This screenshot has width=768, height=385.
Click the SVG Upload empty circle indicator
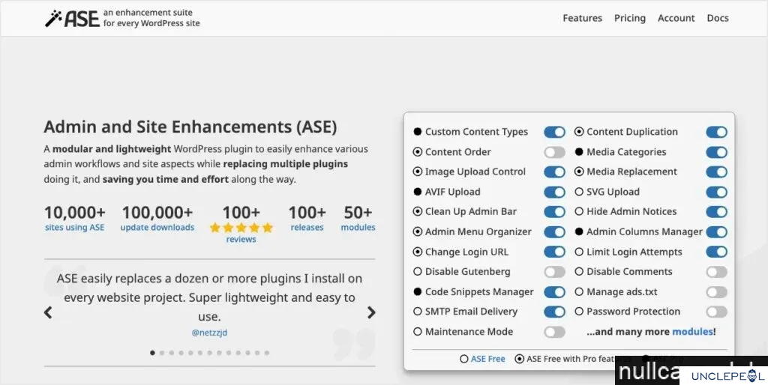[x=579, y=192]
